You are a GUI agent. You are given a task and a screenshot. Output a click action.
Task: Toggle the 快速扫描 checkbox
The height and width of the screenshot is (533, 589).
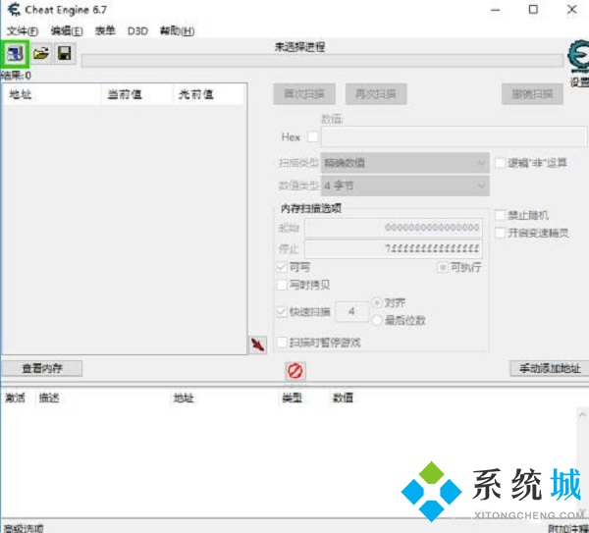(x=282, y=312)
